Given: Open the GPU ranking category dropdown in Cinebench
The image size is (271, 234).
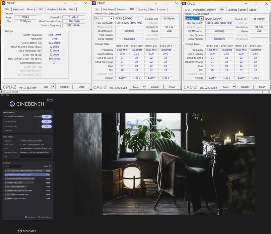Looking at the screenshot, I should [x=13, y=166].
